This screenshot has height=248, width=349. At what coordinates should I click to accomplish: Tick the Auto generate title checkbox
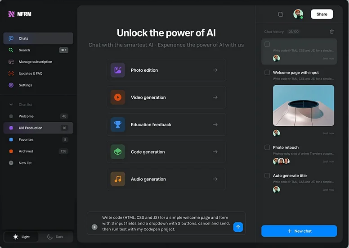[267, 176]
